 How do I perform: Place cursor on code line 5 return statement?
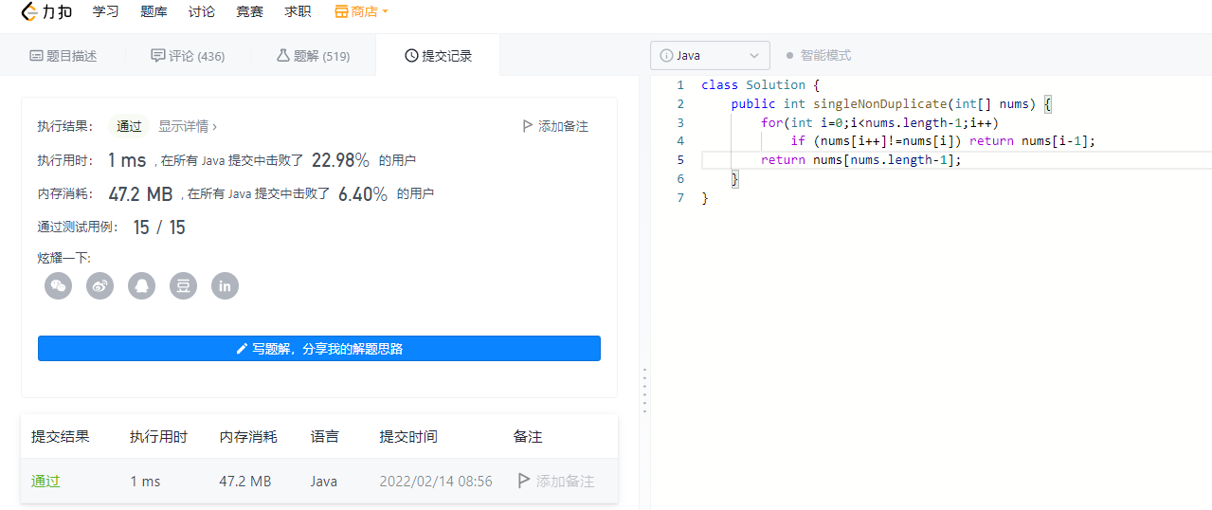(860, 160)
